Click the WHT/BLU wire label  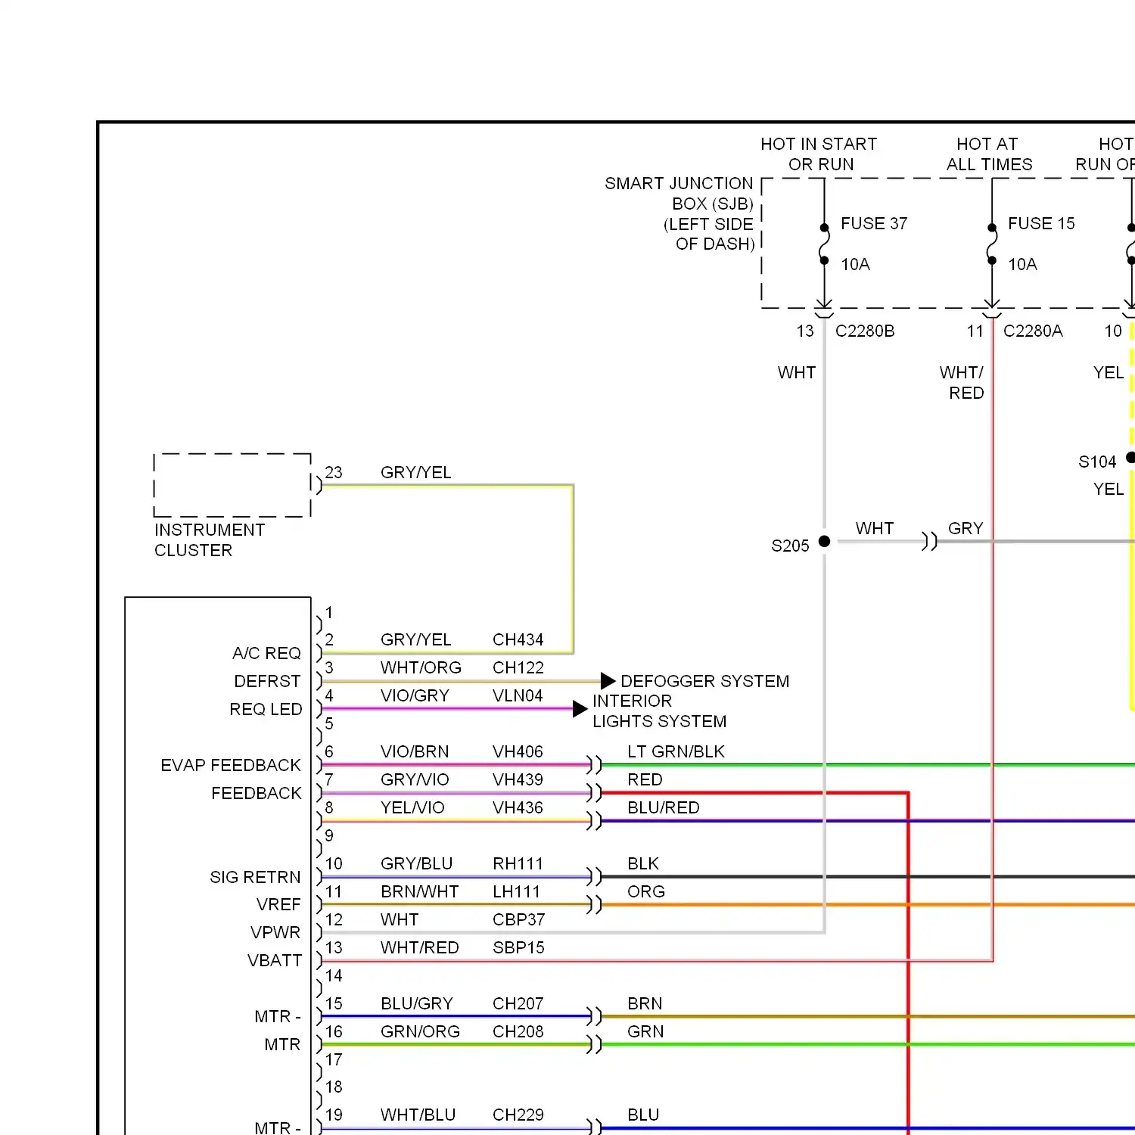pos(418,1115)
